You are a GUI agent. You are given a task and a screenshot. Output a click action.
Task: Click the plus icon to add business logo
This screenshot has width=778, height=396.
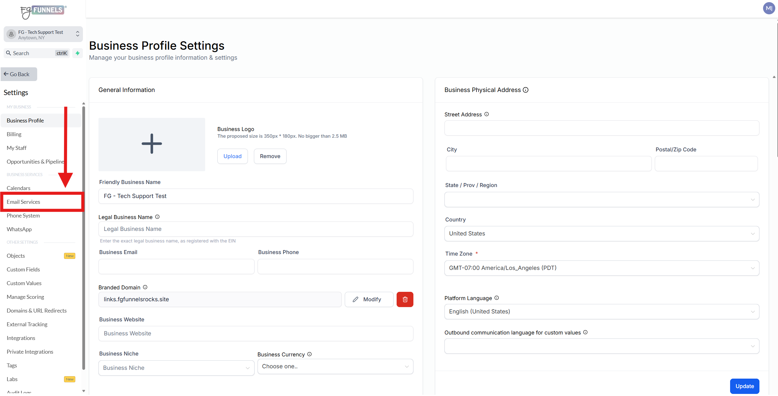point(152,144)
